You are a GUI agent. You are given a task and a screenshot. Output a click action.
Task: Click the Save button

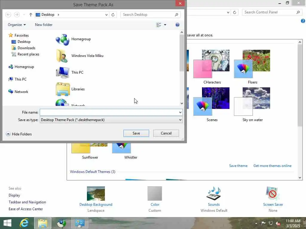click(x=136, y=133)
